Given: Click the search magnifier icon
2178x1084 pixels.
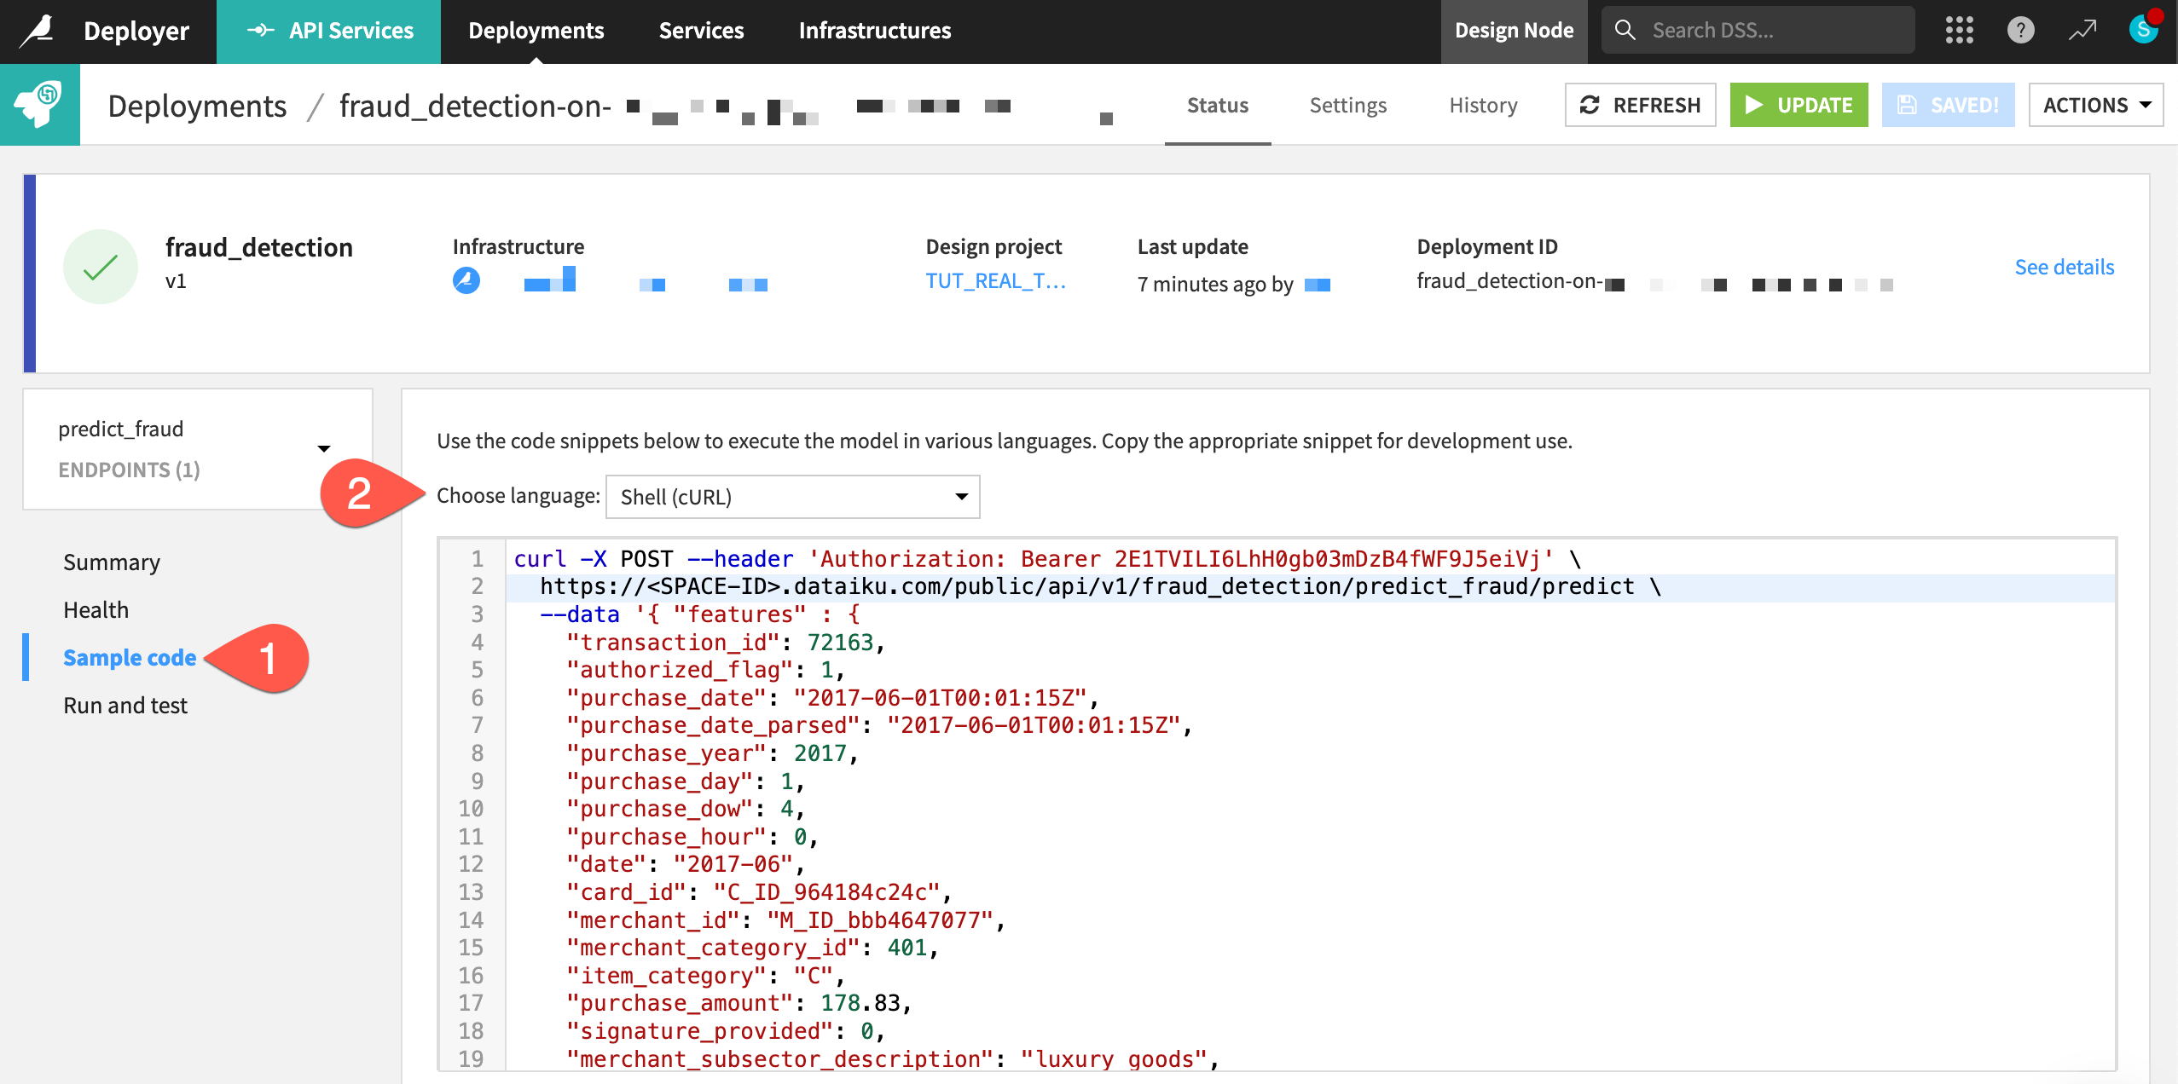Looking at the screenshot, I should [1625, 31].
